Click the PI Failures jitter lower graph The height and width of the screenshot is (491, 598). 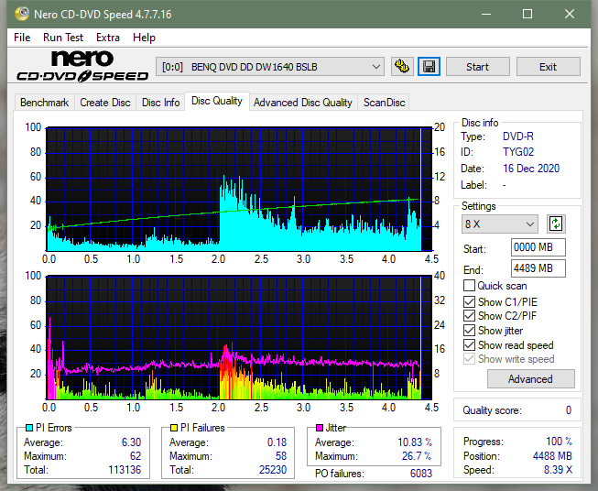click(x=239, y=338)
